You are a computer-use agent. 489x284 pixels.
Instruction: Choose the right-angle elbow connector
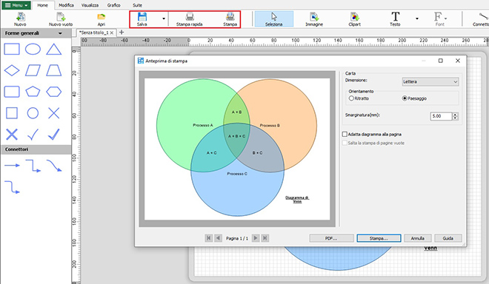pos(33,166)
